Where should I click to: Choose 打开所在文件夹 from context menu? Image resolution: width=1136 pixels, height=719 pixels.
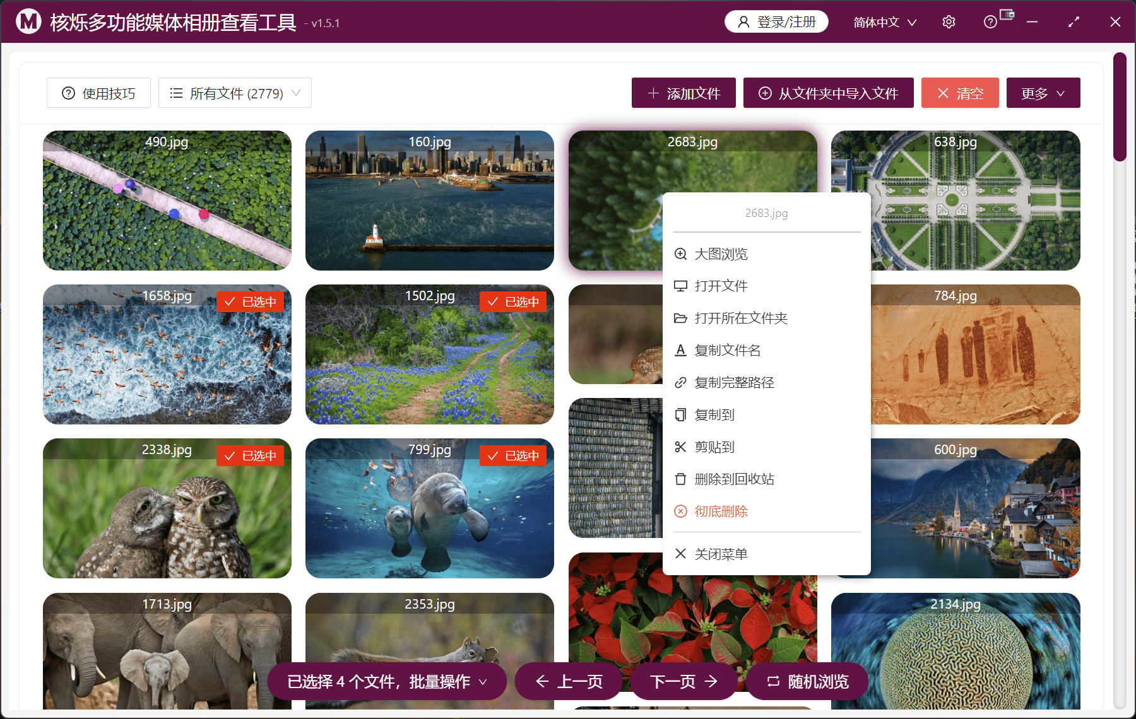(x=767, y=318)
